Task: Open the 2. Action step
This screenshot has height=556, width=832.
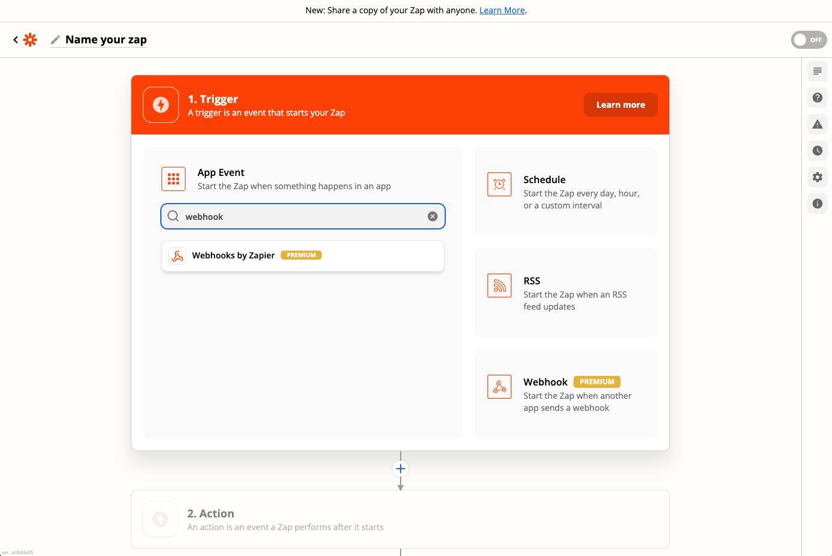Action: (x=400, y=519)
